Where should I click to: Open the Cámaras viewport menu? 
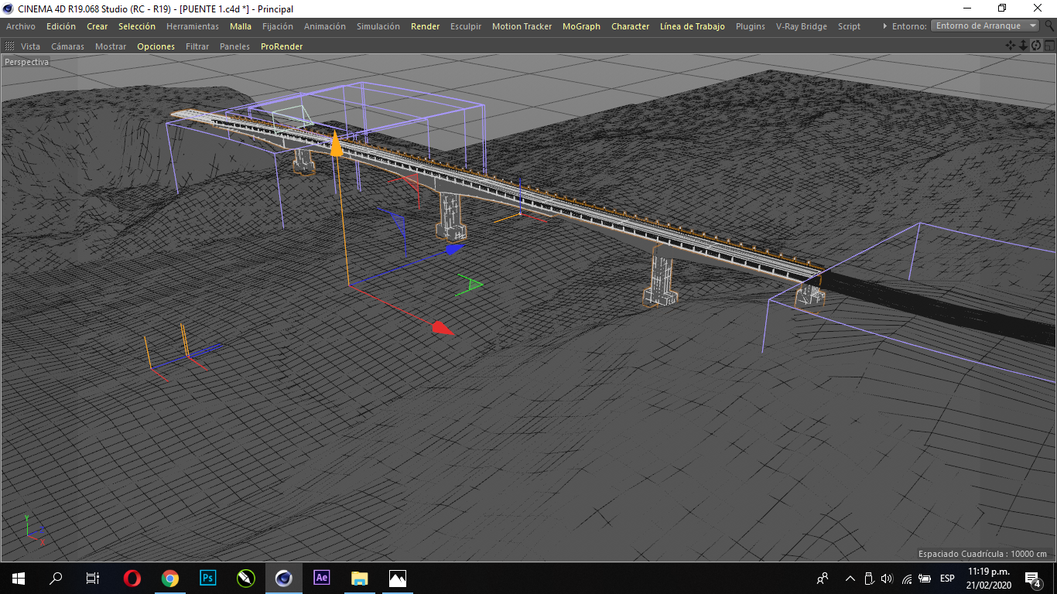point(67,46)
